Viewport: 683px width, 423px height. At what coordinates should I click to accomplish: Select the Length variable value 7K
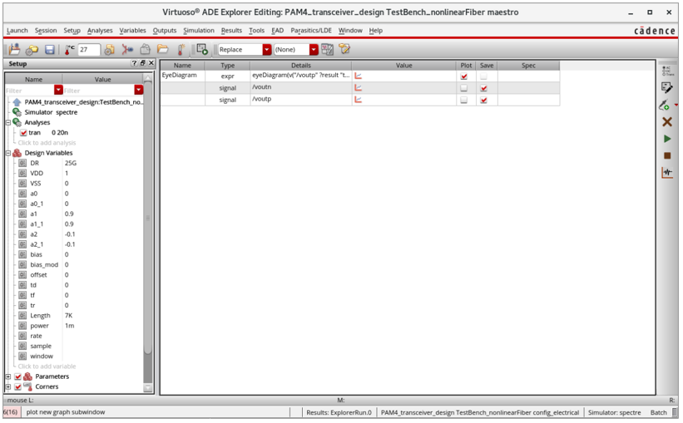click(69, 316)
